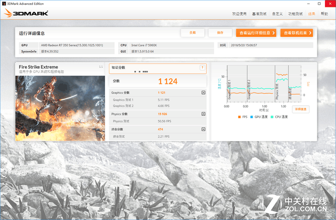The width and height of the screenshot is (336, 220).
Task: Collapse the combined score section
Action: (203, 129)
